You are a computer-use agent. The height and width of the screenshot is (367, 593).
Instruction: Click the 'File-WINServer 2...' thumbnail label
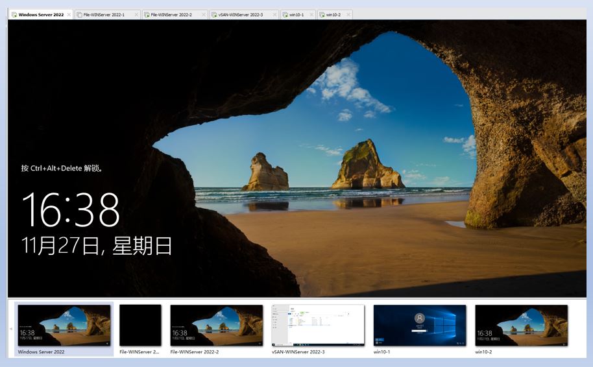[139, 351]
